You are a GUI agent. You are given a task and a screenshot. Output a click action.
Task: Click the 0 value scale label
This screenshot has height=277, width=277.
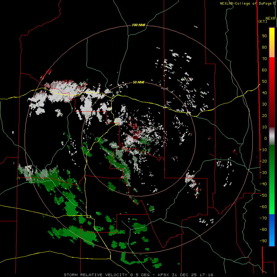point(266,138)
